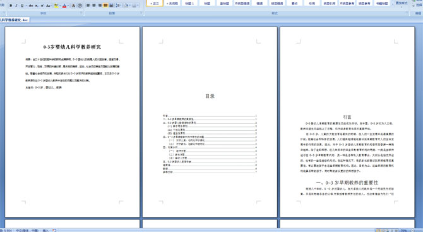Open line spacing dropdown
Image resolution: width=423 pixels, height=232 pixels.
coord(119,6)
